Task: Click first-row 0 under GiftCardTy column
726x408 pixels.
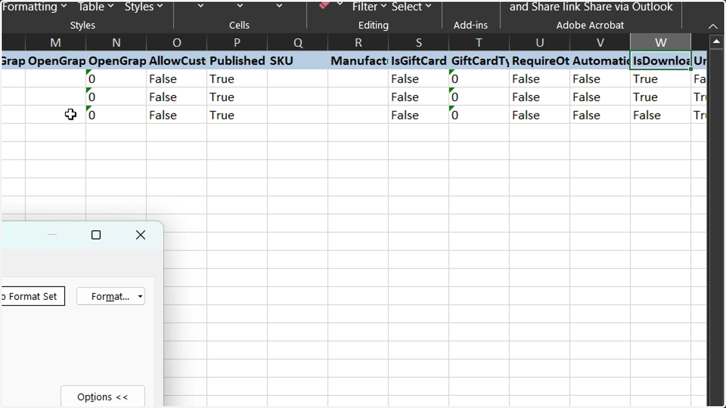Action: click(x=479, y=79)
